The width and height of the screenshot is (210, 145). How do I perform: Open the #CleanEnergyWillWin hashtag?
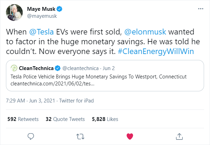pyautogui.click(x=156, y=51)
